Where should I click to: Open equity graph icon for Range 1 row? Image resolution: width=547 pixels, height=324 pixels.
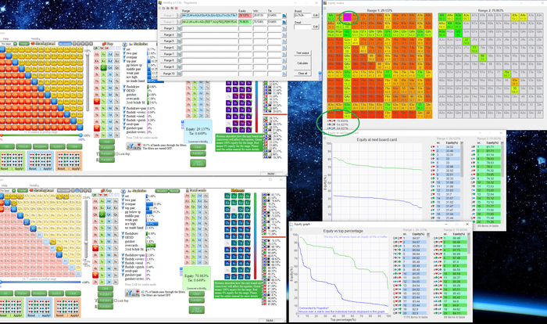pyautogui.click(x=284, y=16)
